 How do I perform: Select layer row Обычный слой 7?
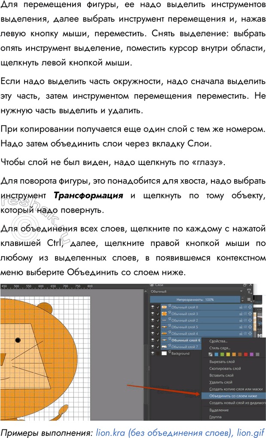pyautogui.click(x=181, y=346)
